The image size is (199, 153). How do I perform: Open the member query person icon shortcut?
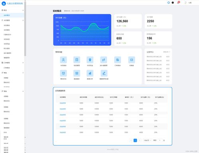coord(63,60)
